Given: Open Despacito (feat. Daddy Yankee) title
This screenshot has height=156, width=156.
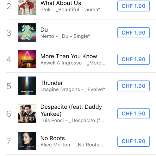Looking at the screenshot, I should tap(71, 110).
